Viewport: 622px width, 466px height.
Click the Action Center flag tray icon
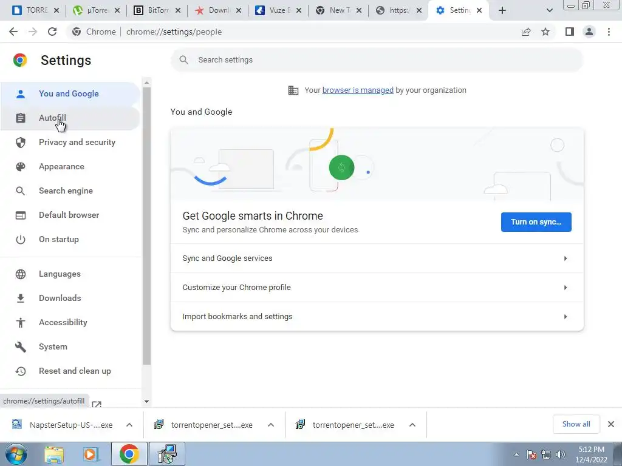(531, 454)
